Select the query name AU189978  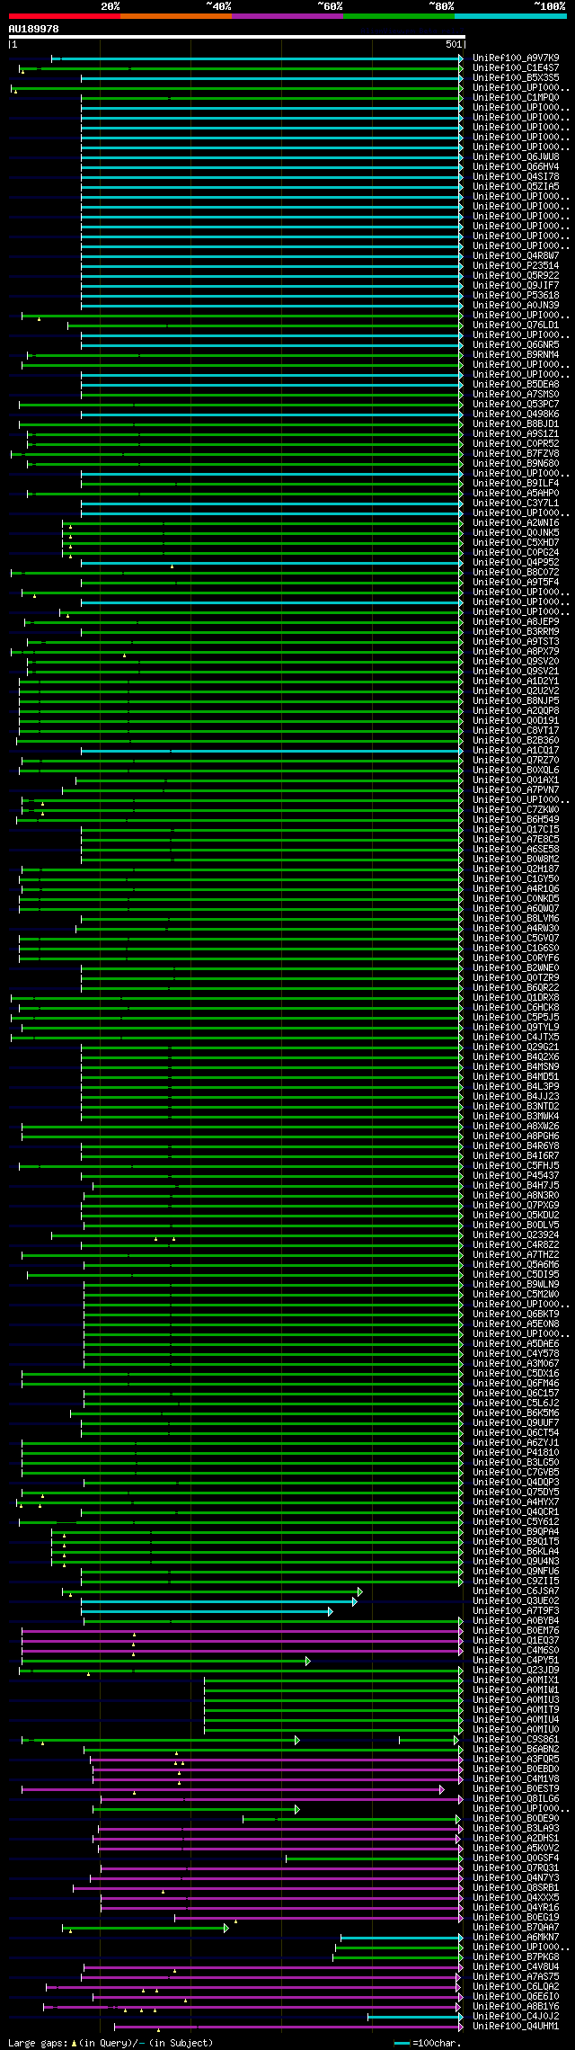click(x=34, y=29)
